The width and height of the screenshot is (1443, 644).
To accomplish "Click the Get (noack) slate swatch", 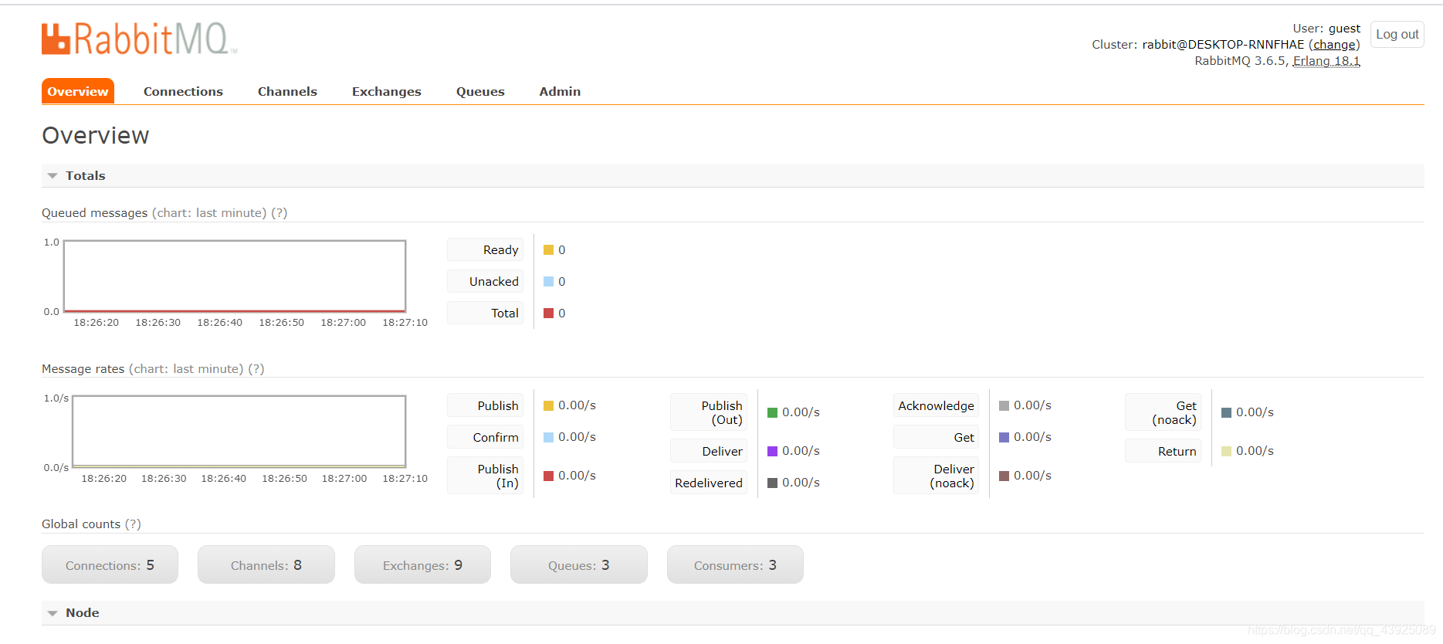I will click(x=1226, y=412).
